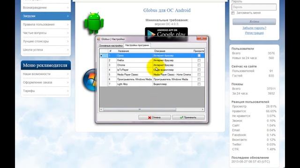Open the Загрузки sidebar menu item
Screen dimensions: 300x168
coord(46,16)
